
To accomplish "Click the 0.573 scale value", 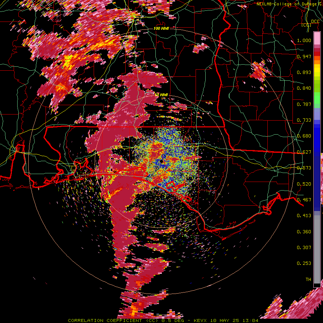I will (x=304, y=168).
